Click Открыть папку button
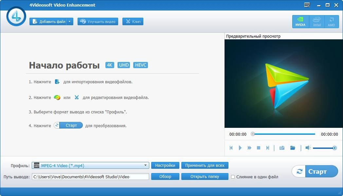The height and width of the screenshot is (196, 343). coord(205,177)
